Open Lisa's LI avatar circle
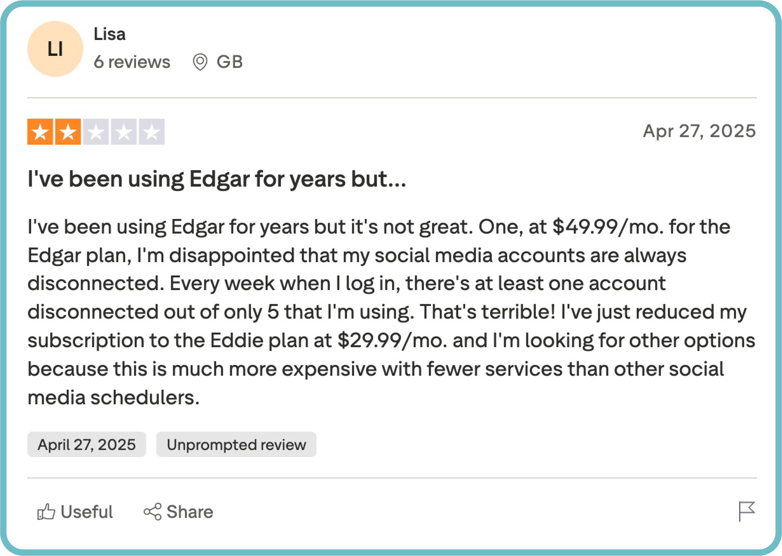 [x=55, y=49]
